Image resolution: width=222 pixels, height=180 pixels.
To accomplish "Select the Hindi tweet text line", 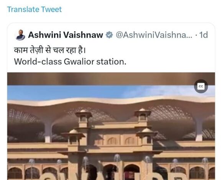I will (x=50, y=50).
